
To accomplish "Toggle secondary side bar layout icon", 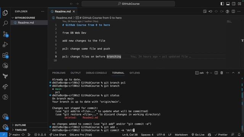I will coord(234,4).
